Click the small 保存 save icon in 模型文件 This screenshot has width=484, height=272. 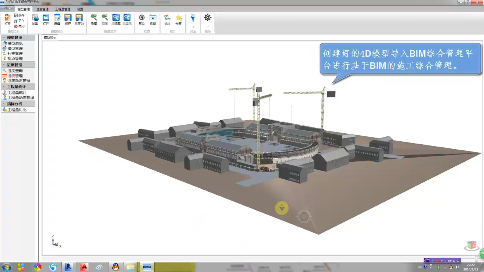19,15
